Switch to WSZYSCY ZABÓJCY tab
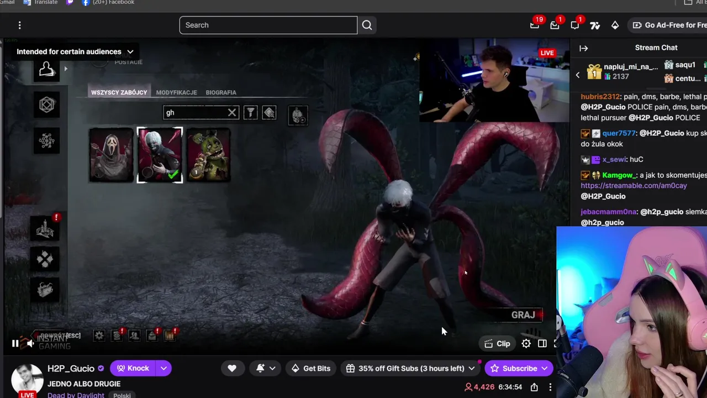 pyautogui.click(x=119, y=92)
